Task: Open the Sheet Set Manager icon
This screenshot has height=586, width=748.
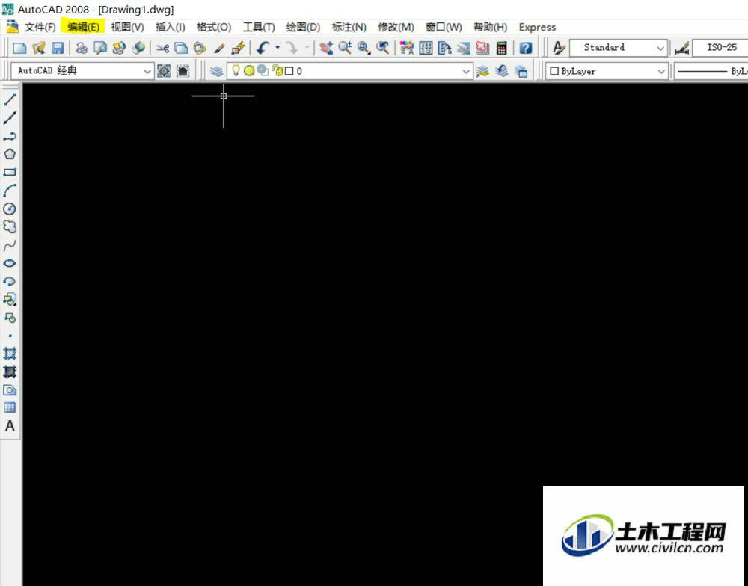Action: (463, 48)
